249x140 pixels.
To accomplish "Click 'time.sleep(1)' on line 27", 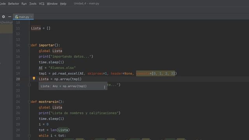I will click(51, 119).
